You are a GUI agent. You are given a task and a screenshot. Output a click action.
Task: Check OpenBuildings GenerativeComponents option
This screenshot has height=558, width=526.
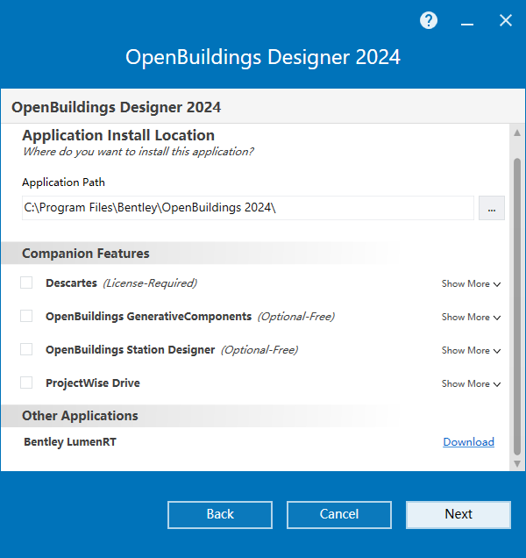point(26,316)
